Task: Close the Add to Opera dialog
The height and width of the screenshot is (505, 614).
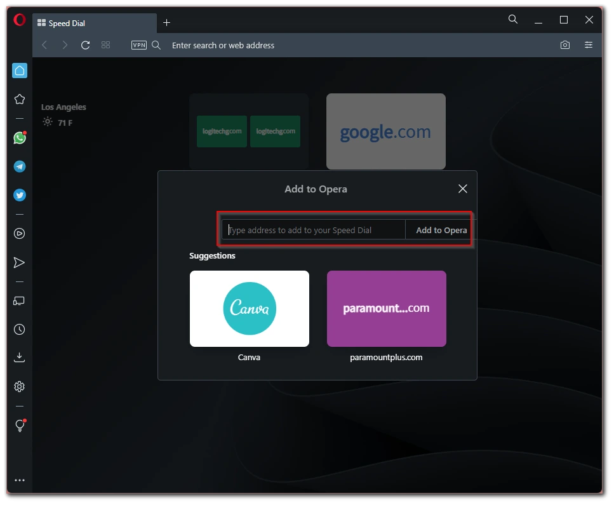Action: pos(463,189)
